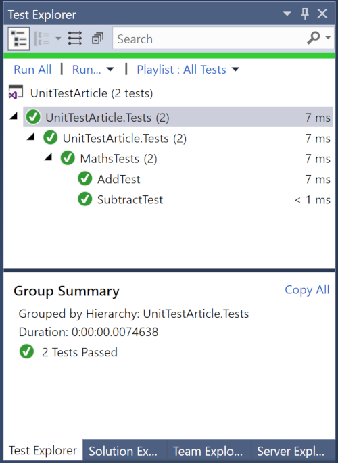
Task: Open the Group By dropdown arrow
Action: pyautogui.click(x=58, y=39)
